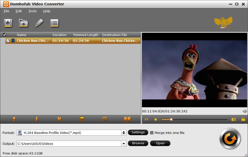Screen dimensions: 248x157
Task: Click the split video film icon
Action: 127,119
